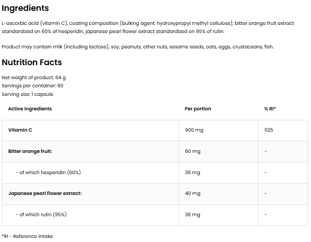The width and height of the screenshot is (311, 242).
Task: Click the Servings per container line
Action: tap(33, 85)
